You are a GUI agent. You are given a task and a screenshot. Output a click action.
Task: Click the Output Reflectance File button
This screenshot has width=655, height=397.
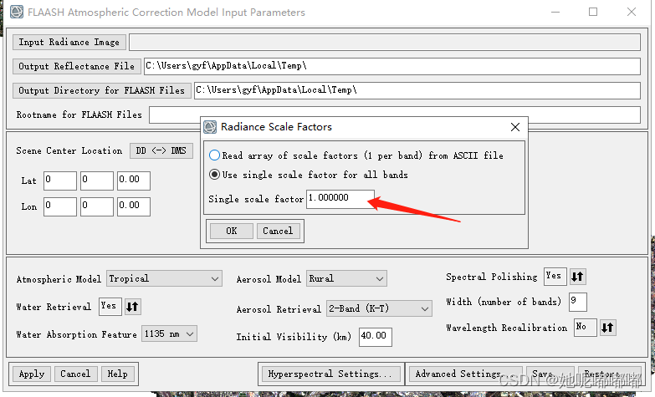pyautogui.click(x=76, y=66)
